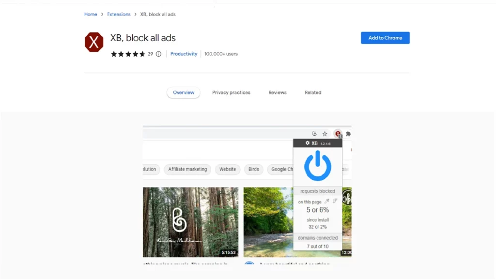Click the five-star rating icons

[x=128, y=54]
